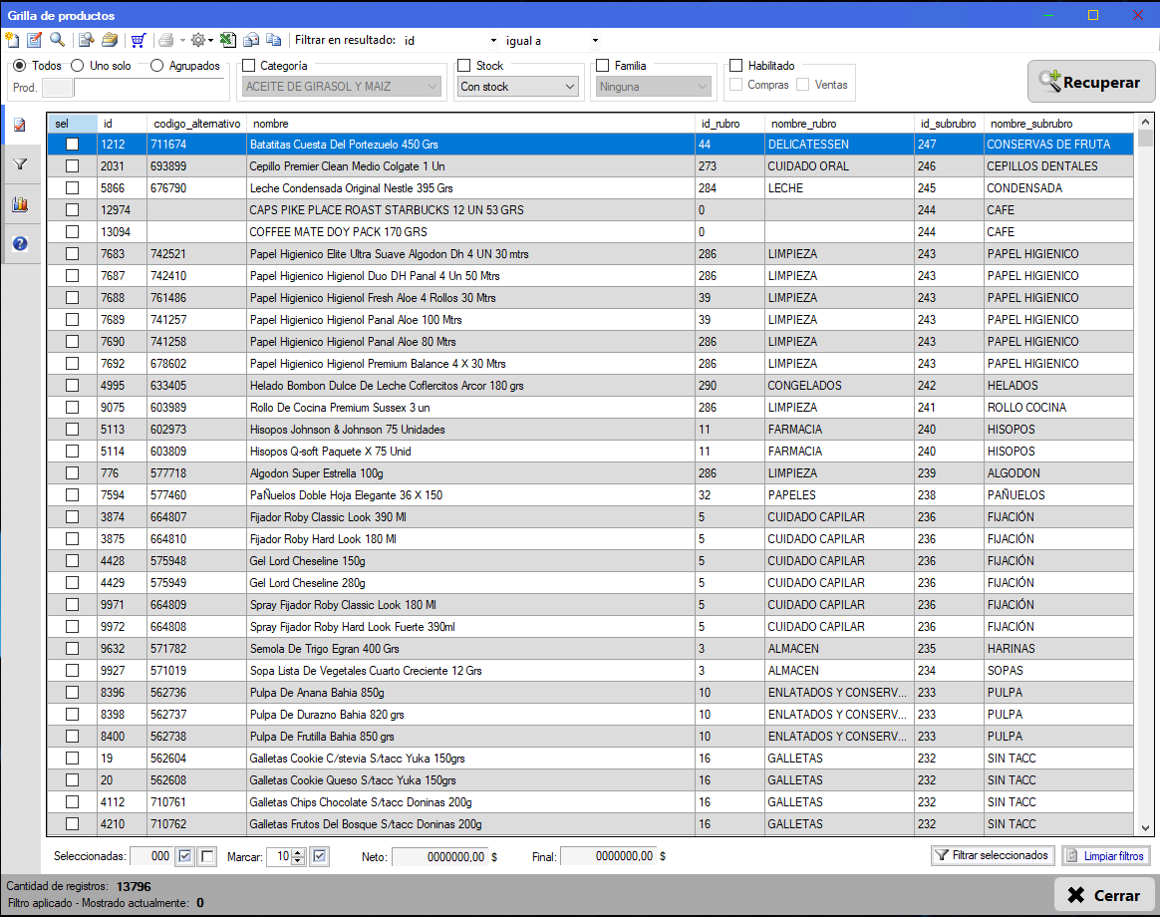Click the copy pages toolbar icon
Image resolution: width=1160 pixels, height=917 pixels.
point(274,40)
